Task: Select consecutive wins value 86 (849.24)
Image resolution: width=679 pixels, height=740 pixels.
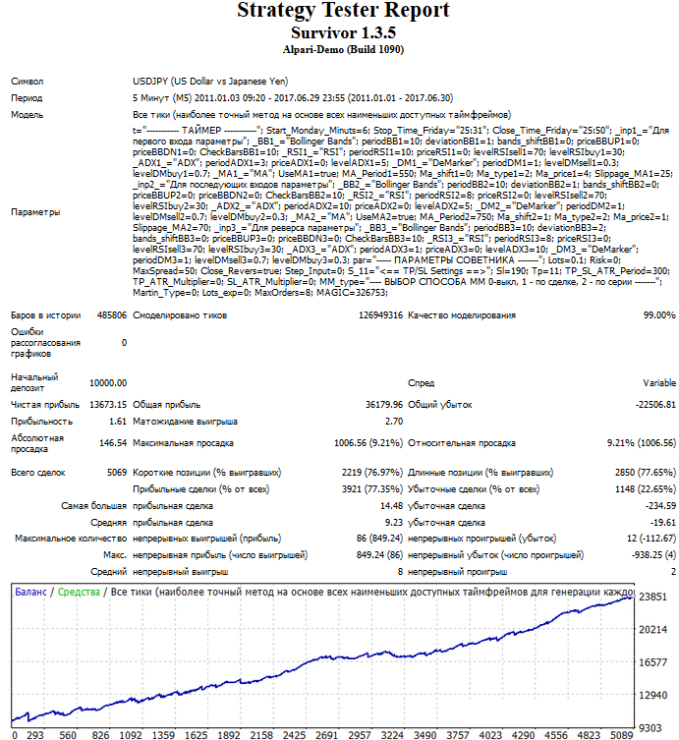Action: pos(379,539)
